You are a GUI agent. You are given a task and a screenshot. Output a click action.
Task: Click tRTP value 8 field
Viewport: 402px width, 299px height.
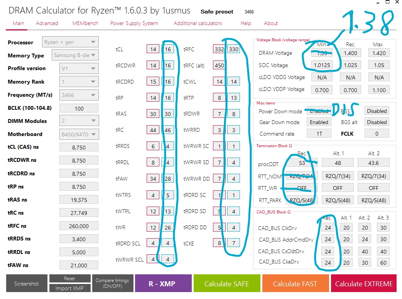(x=219, y=97)
